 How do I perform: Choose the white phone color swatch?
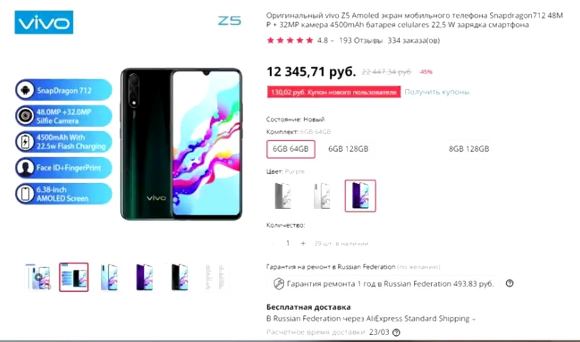(321, 196)
